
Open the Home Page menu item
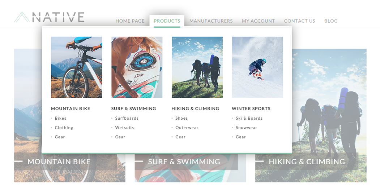130,21
